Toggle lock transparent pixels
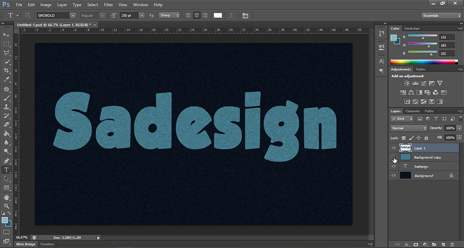464x248 pixels. tap(404, 138)
